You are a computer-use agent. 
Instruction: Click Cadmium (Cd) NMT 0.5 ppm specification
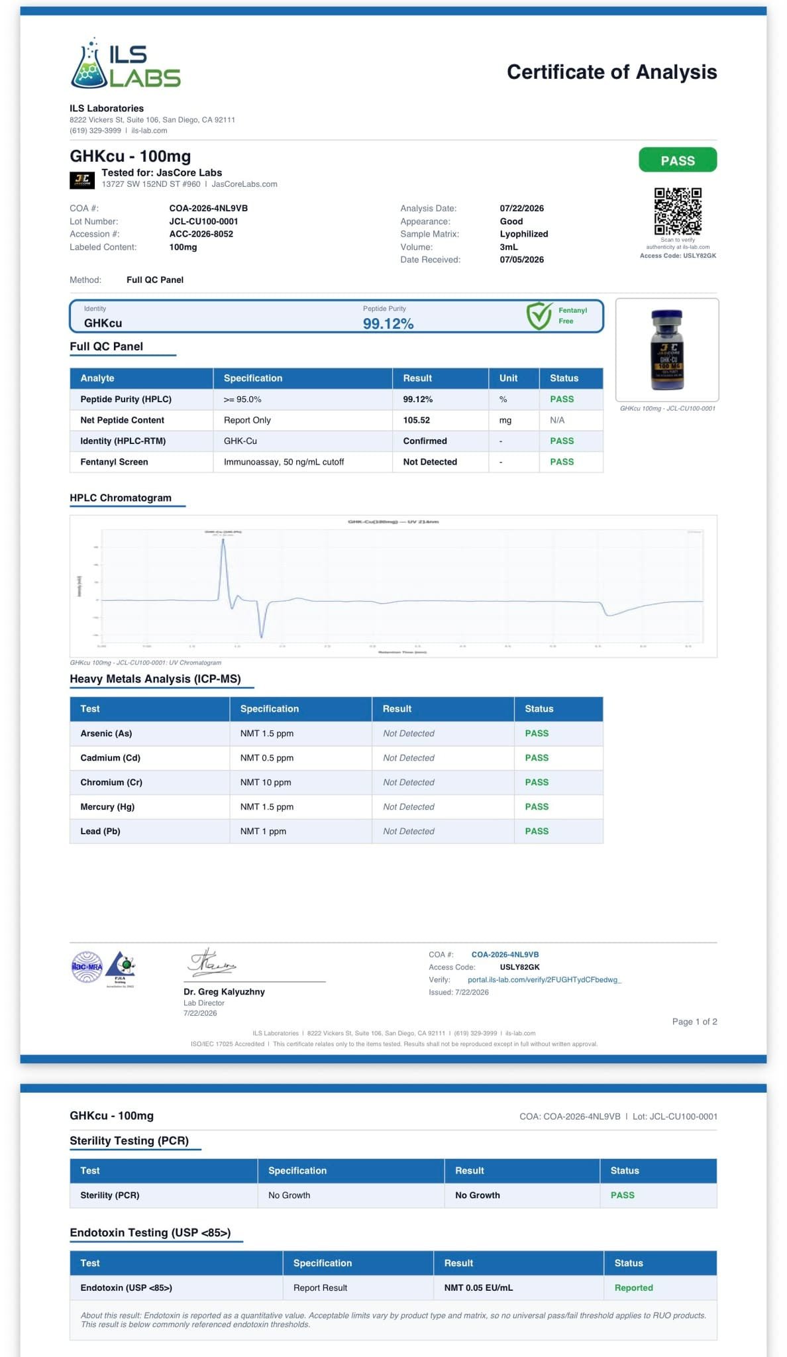coord(266,758)
